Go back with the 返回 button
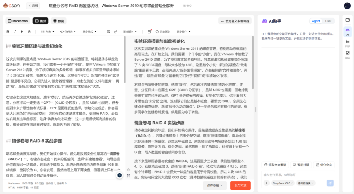Viewport: 354px width, 194px height. click(x=33, y=6)
